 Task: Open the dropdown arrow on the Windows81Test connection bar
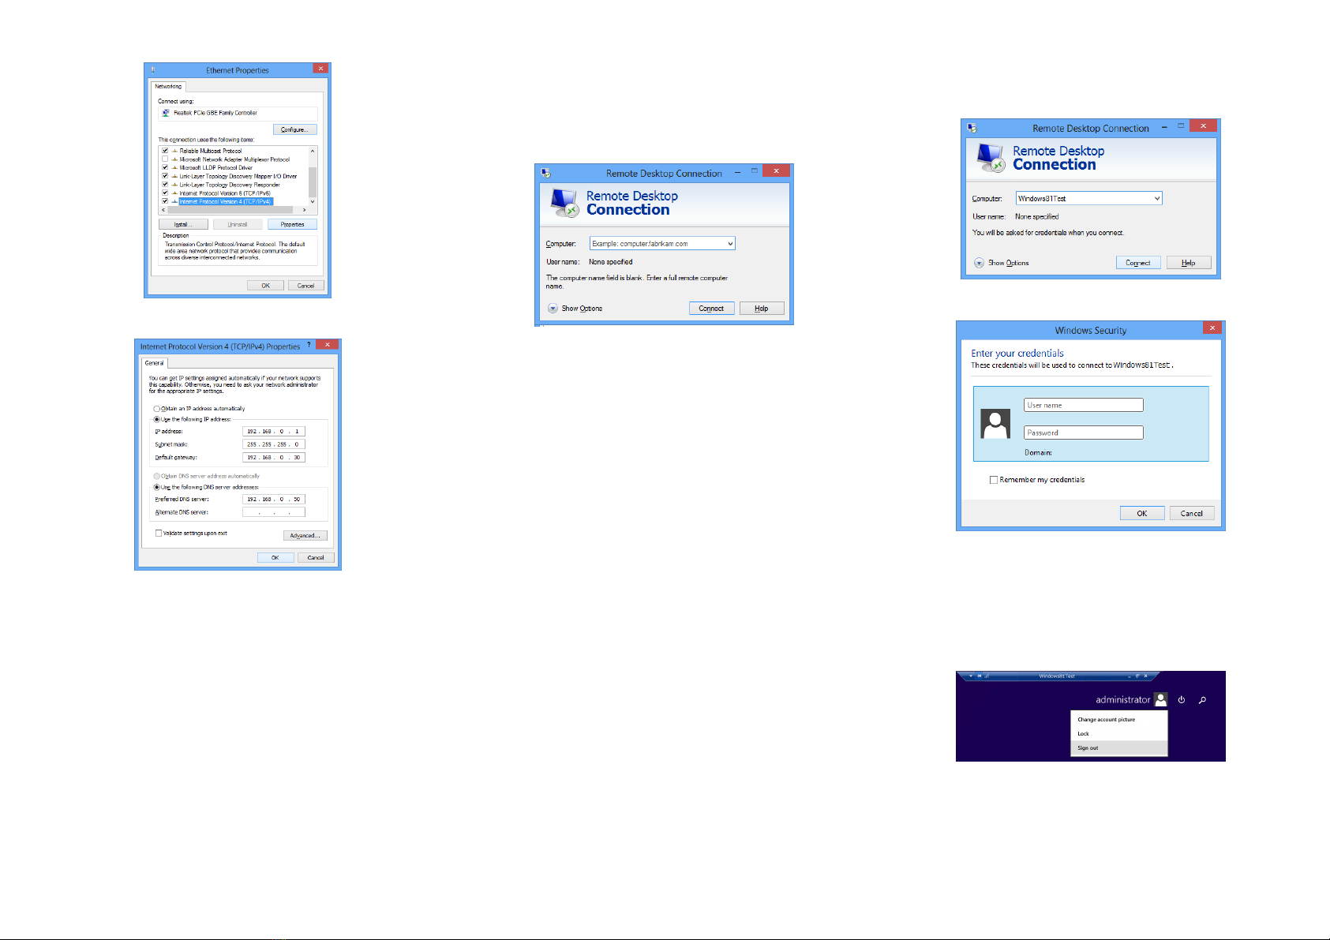(971, 676)
